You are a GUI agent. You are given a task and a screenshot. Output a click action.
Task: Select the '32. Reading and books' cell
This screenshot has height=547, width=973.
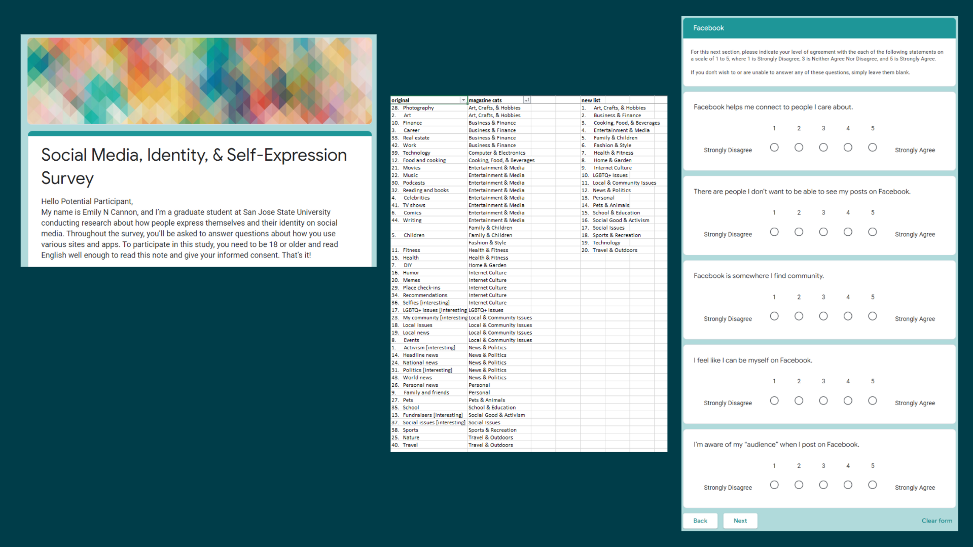(x=429, y=190)
